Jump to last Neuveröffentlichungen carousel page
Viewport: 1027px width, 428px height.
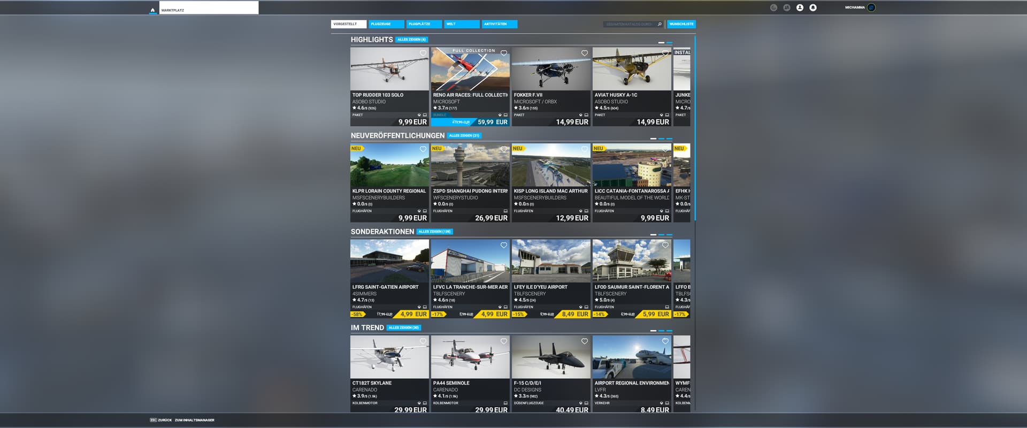pyautogui.click(x=669, y=139)
